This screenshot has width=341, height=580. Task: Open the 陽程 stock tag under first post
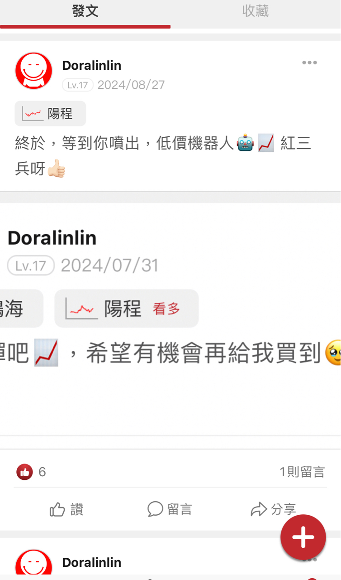point(50,113)
